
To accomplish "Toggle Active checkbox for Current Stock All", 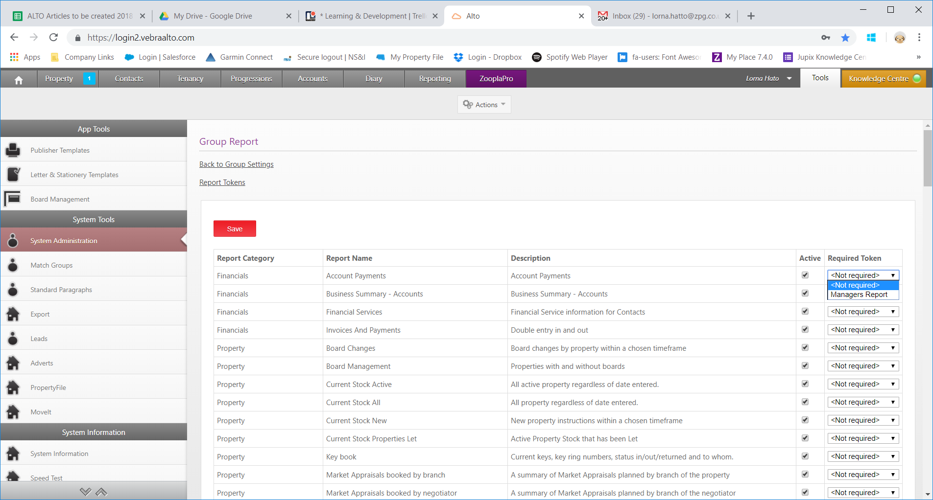I will tap(805, 402).
